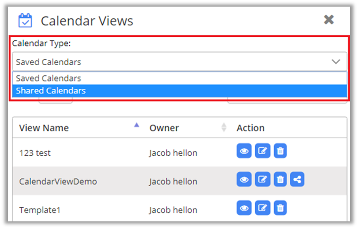Edit the 123 test calendar view
The height and width of the screenshot is (228, 358).
pos(262,151)
